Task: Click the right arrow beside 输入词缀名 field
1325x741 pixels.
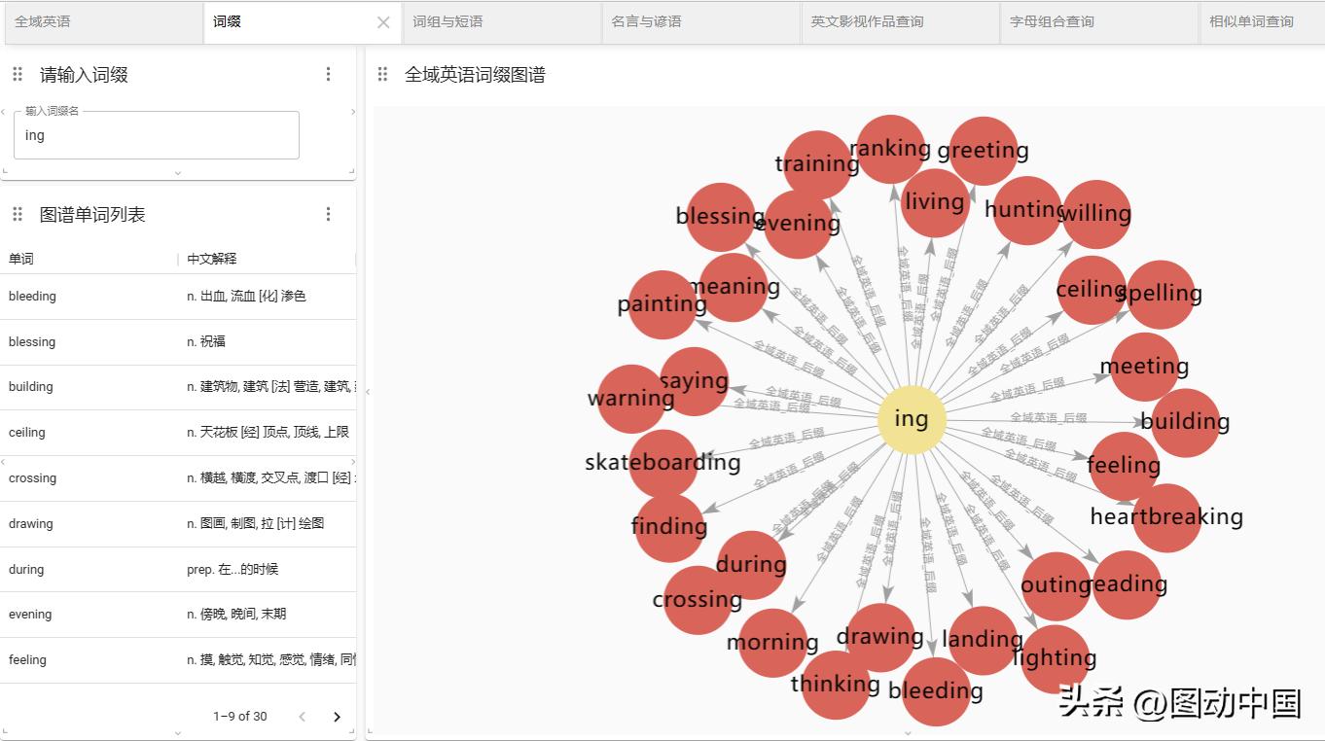Action: pos(353,112)
